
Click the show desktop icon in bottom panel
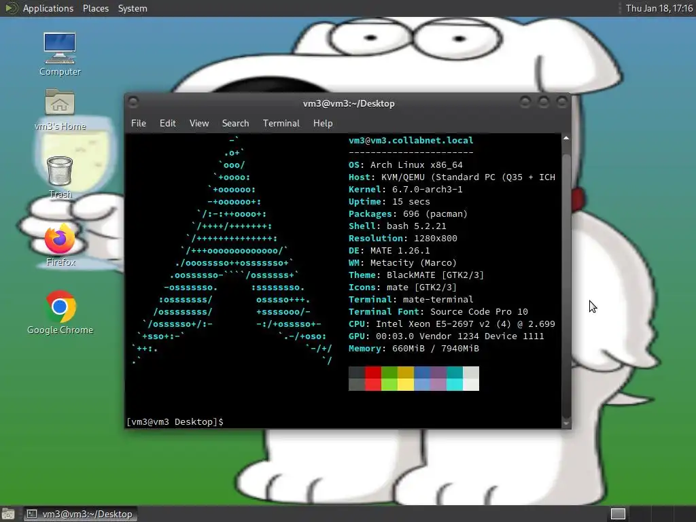click(x=8, y=514)
